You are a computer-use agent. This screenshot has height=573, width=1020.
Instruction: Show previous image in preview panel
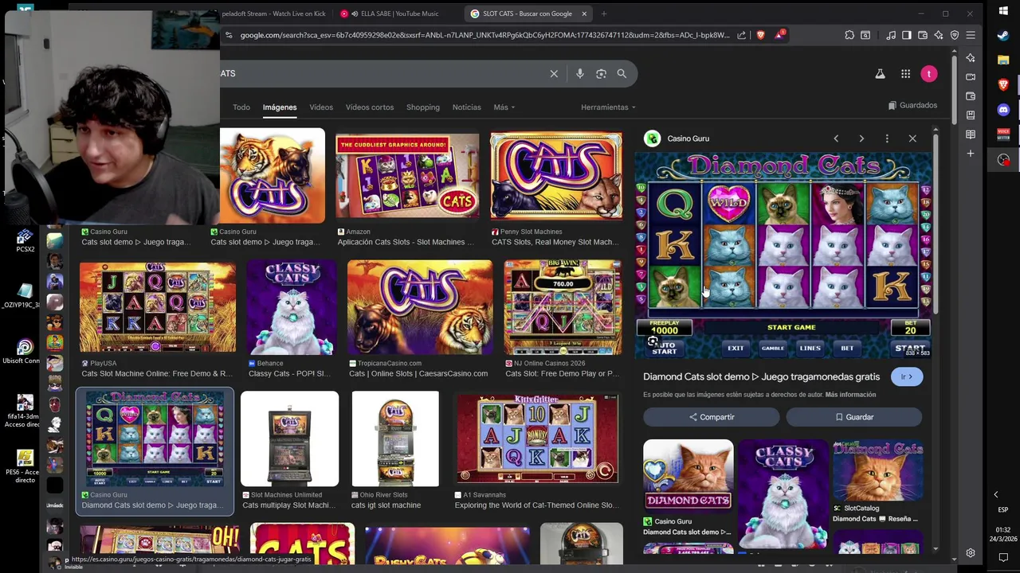(x=836, y=138)
